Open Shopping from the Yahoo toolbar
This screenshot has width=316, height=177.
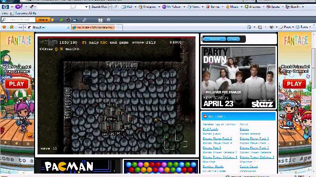[x=148, y=7]
